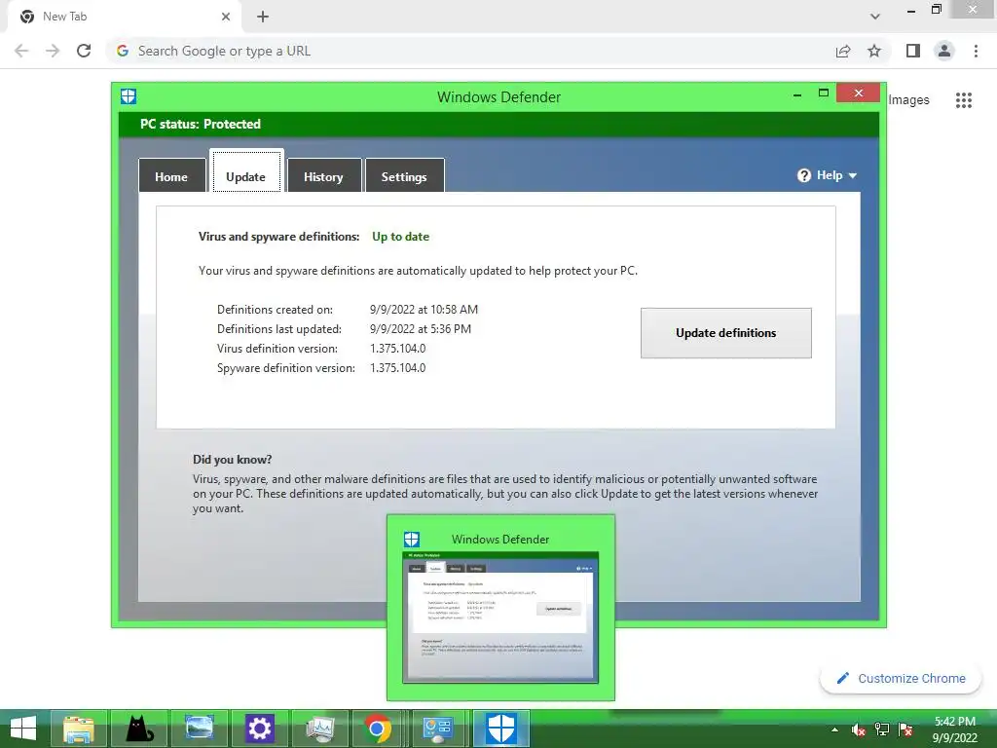Click the Windows Defender shield icon in title bar
The image size is (997, 748).
point(129,96)
